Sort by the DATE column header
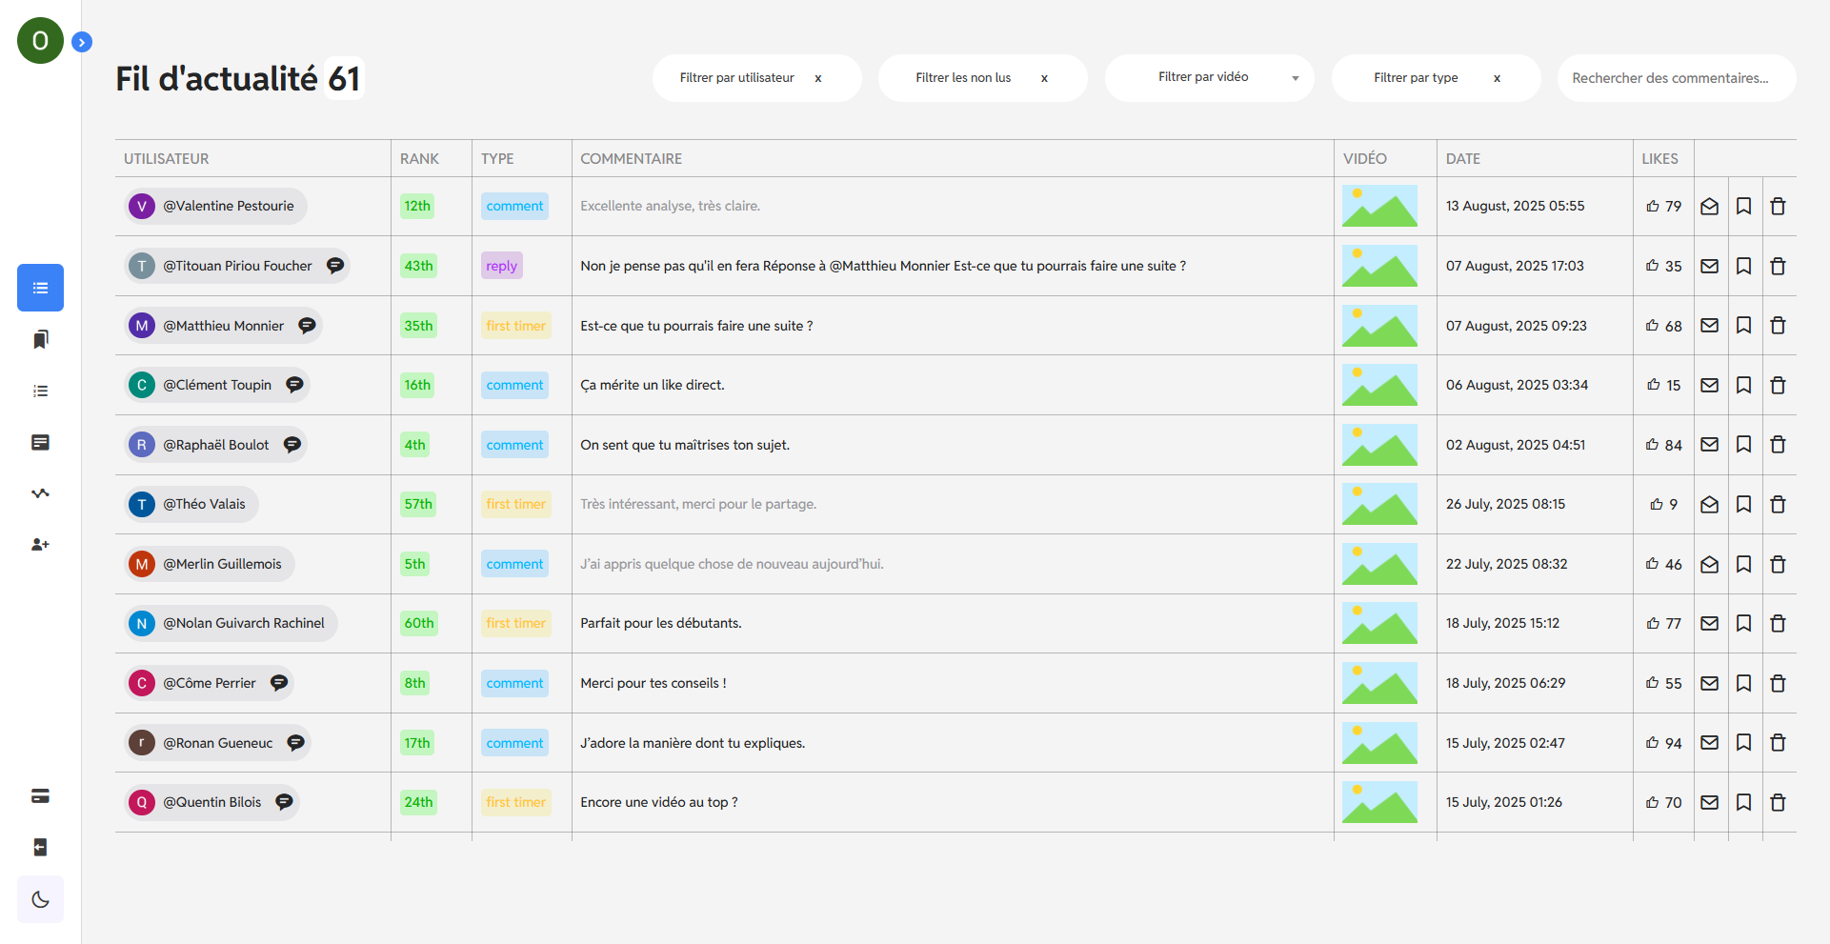 coord(1463,159)
